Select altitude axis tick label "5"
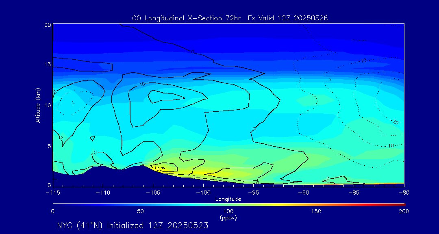 point(48,146)
